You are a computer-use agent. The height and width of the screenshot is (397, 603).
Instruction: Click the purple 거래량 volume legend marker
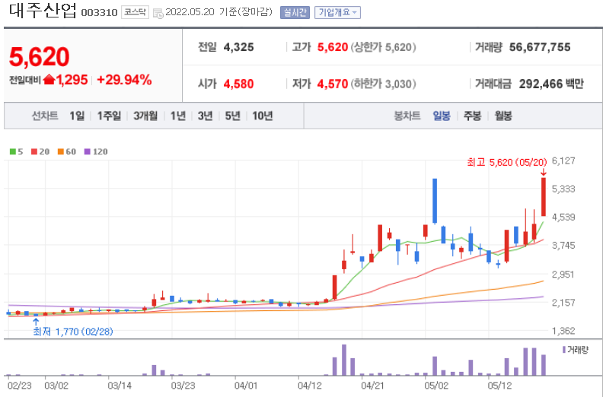(x=564, y=350)
